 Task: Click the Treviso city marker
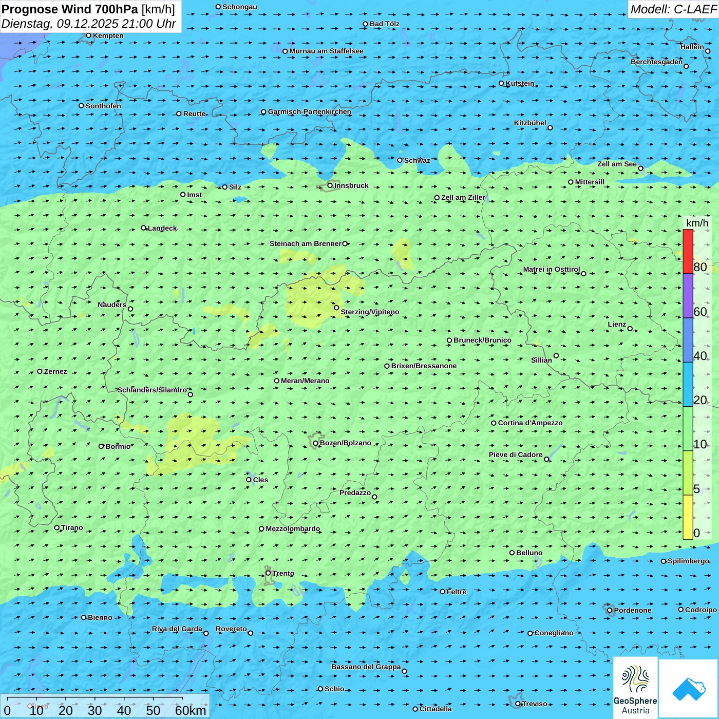518,704
